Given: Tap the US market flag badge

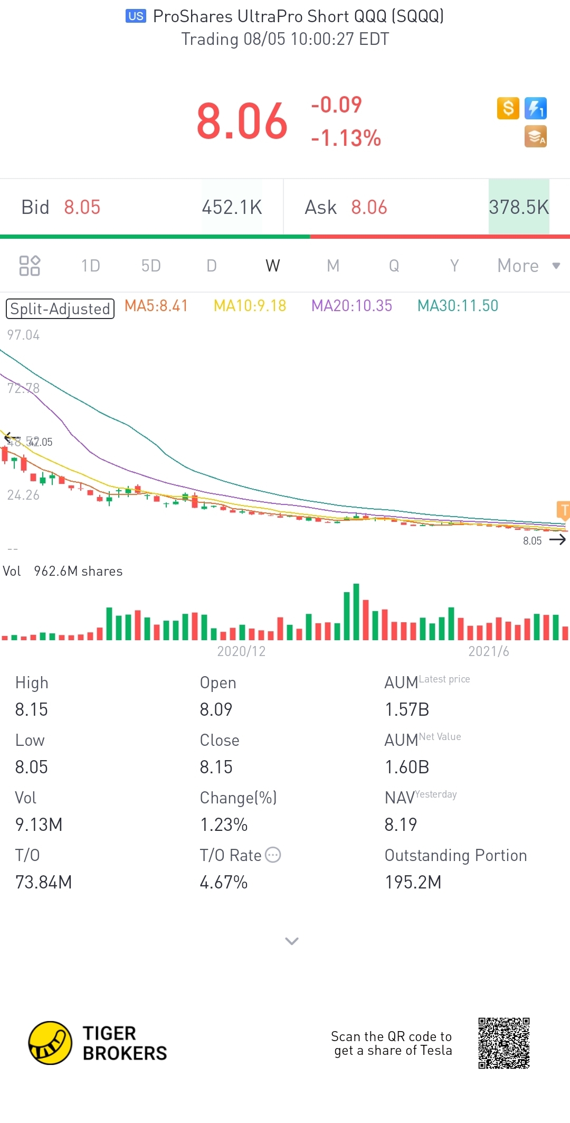Looking at the screenshot, I should coord(136,16).
